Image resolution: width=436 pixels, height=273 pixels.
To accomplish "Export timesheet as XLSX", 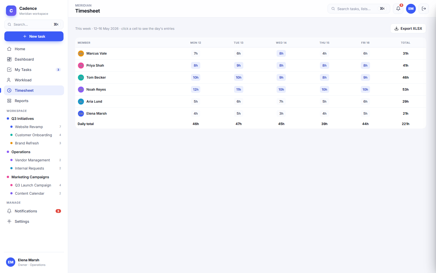I will click(x=408, y=28).
